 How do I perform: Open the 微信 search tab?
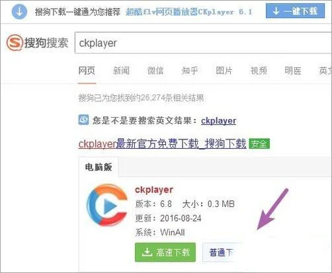155,71
